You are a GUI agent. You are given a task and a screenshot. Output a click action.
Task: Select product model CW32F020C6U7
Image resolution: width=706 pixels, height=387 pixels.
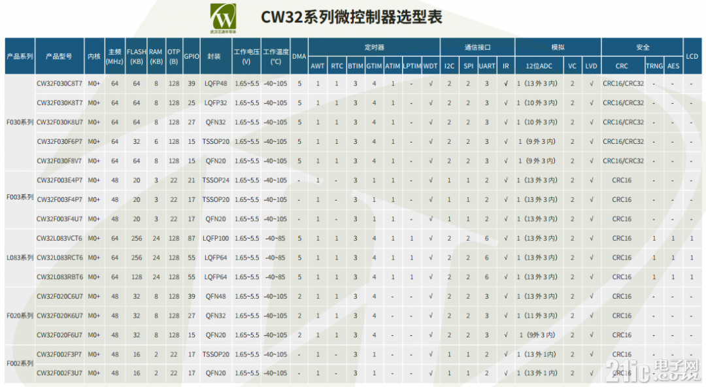point(59,296)
